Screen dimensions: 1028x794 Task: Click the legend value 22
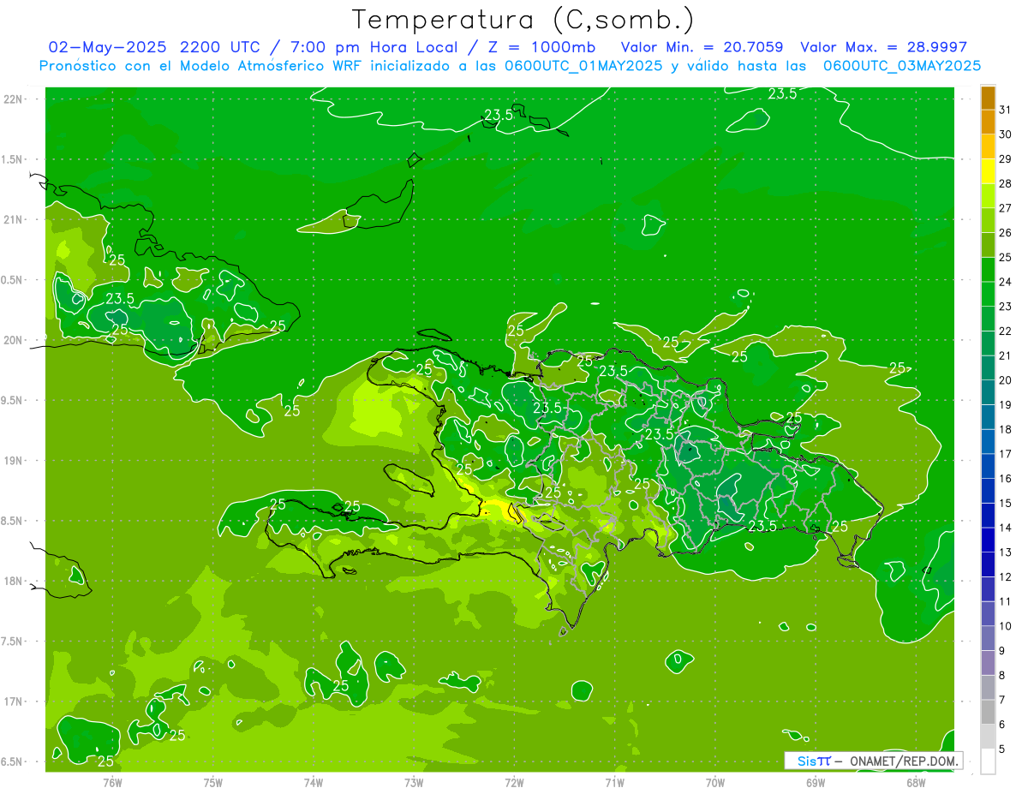click(x=1006, y=331)
